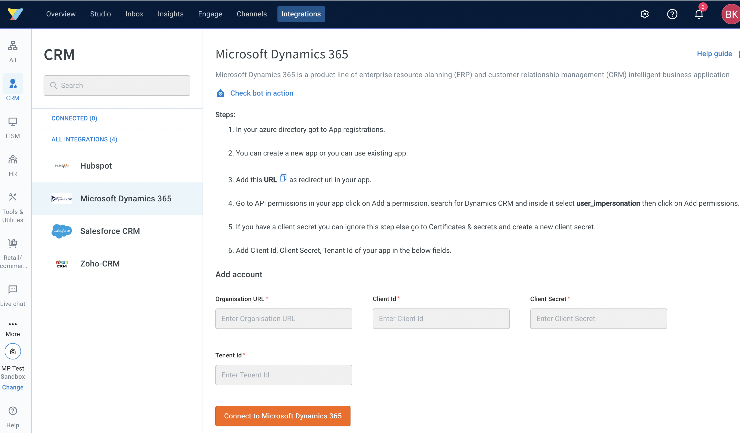Select the HR sidebar icon
Image resolution: width=740 pixels, height=433 pixels.
coord(13,159)
